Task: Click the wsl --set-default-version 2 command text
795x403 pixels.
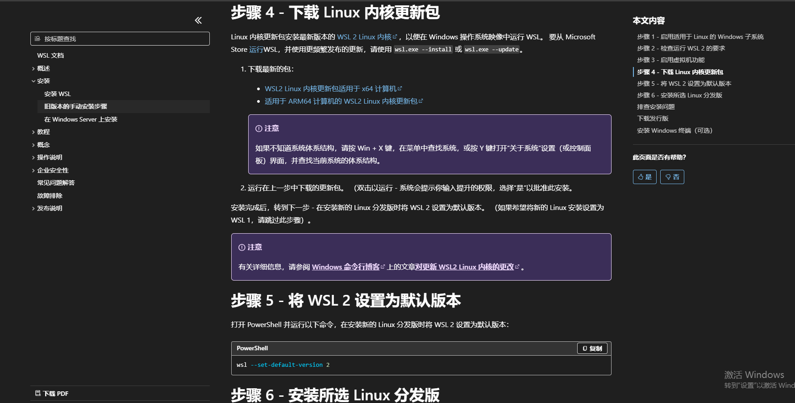Action: (283, 365)
